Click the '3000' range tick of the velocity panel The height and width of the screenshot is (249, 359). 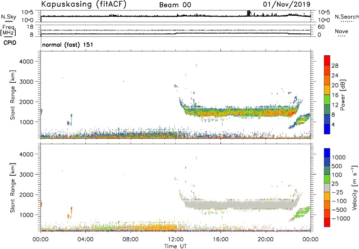26,174
